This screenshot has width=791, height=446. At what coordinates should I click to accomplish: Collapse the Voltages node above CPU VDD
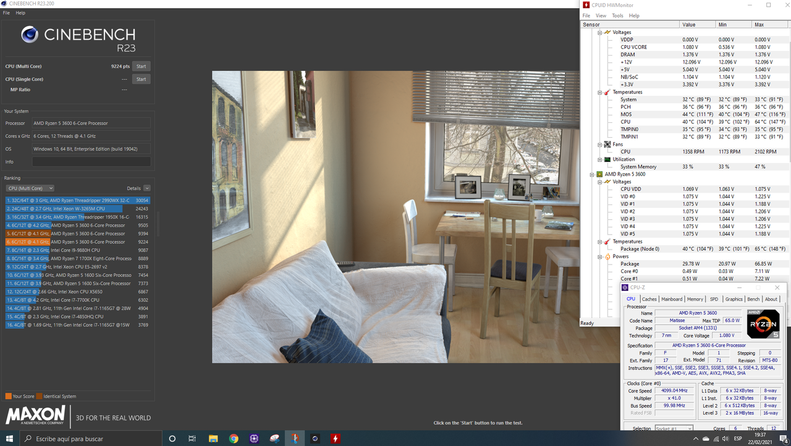click(x=599, y=182)
